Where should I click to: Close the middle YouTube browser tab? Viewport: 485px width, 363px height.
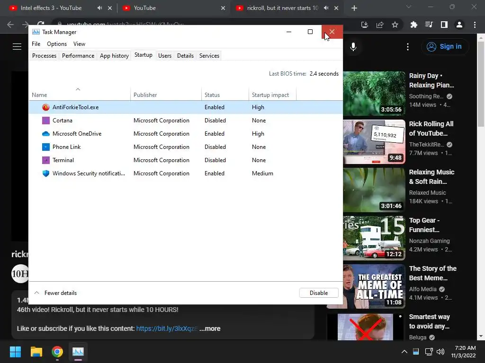[223, 8]
